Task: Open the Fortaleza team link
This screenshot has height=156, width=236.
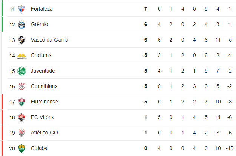Action: (x=42, y=9)
